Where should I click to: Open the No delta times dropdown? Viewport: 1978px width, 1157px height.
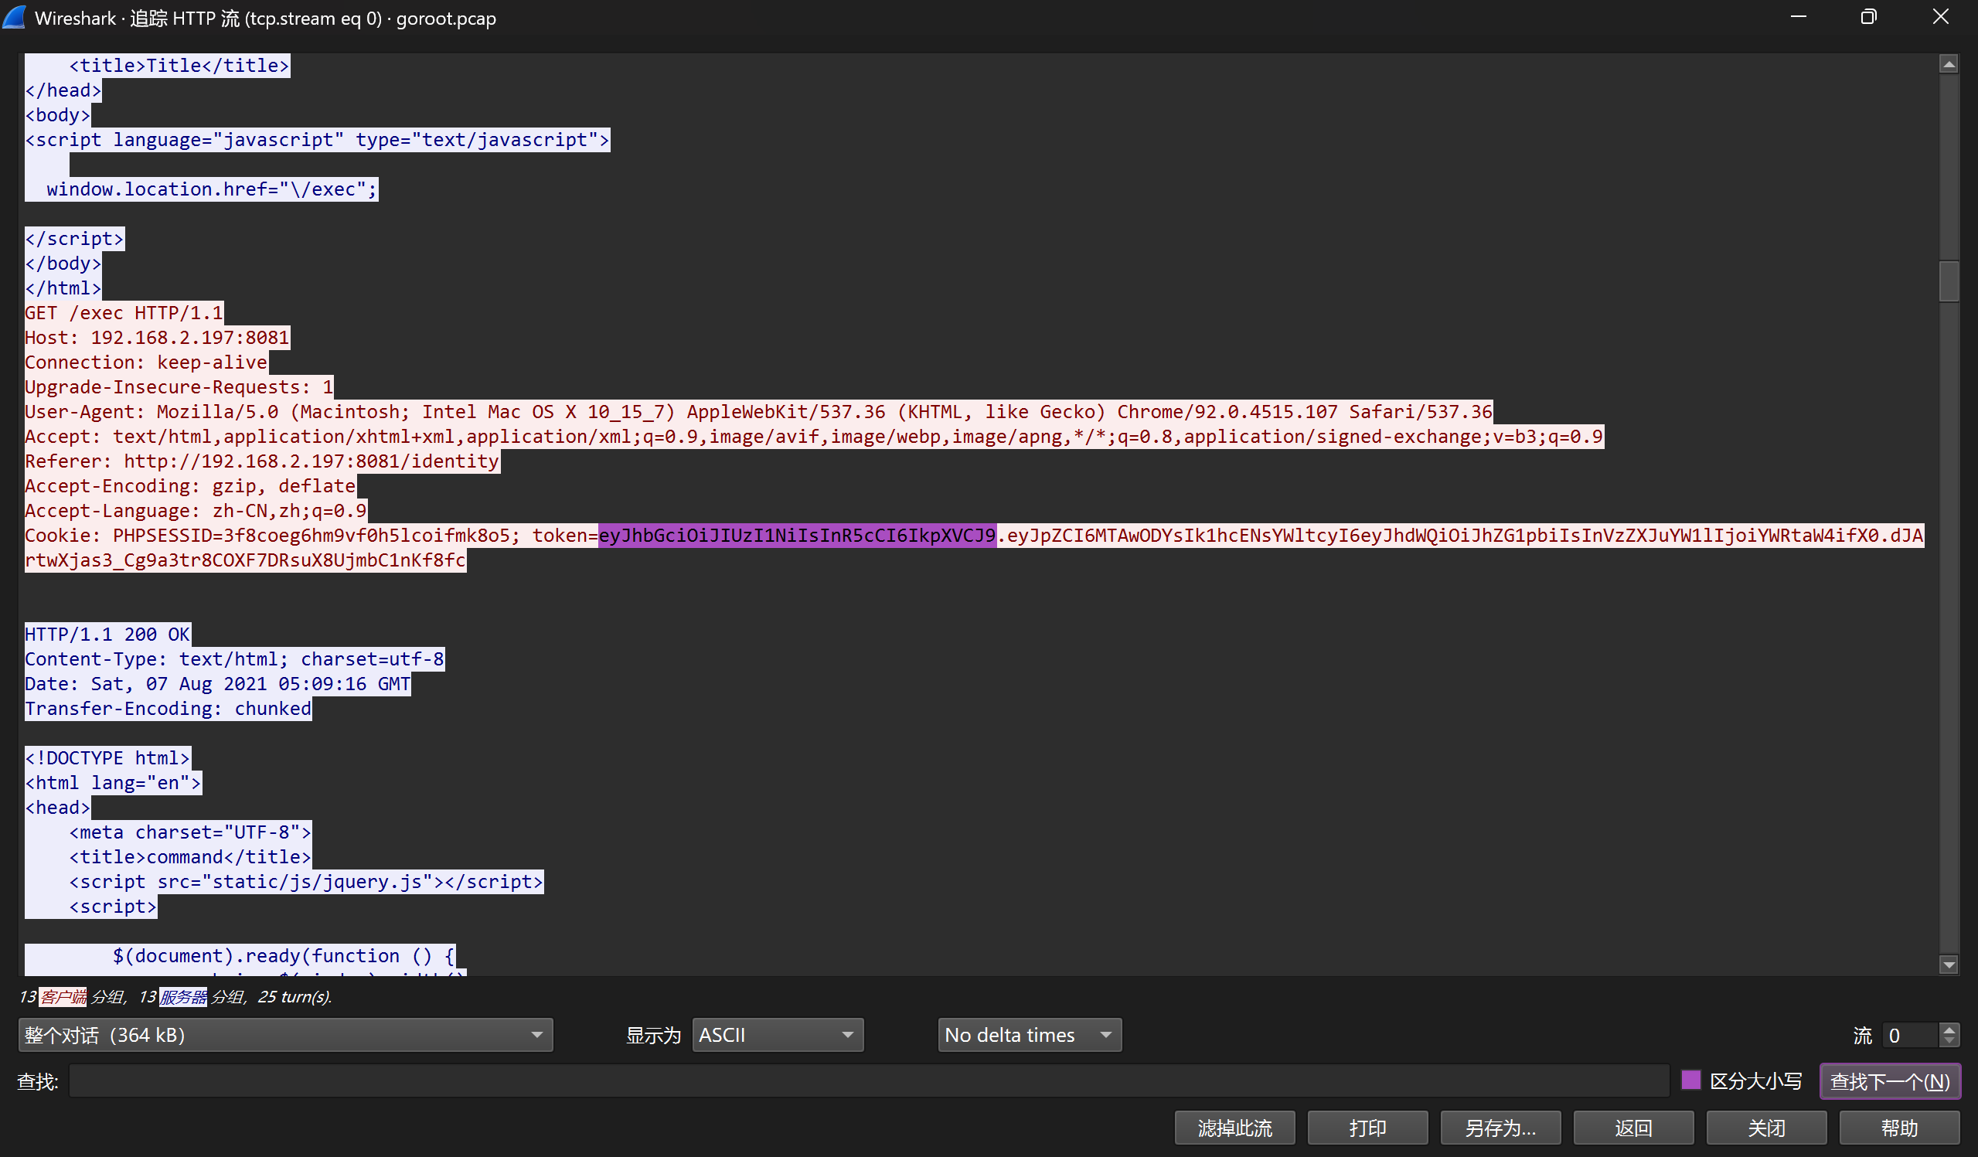(1029, 1035)
